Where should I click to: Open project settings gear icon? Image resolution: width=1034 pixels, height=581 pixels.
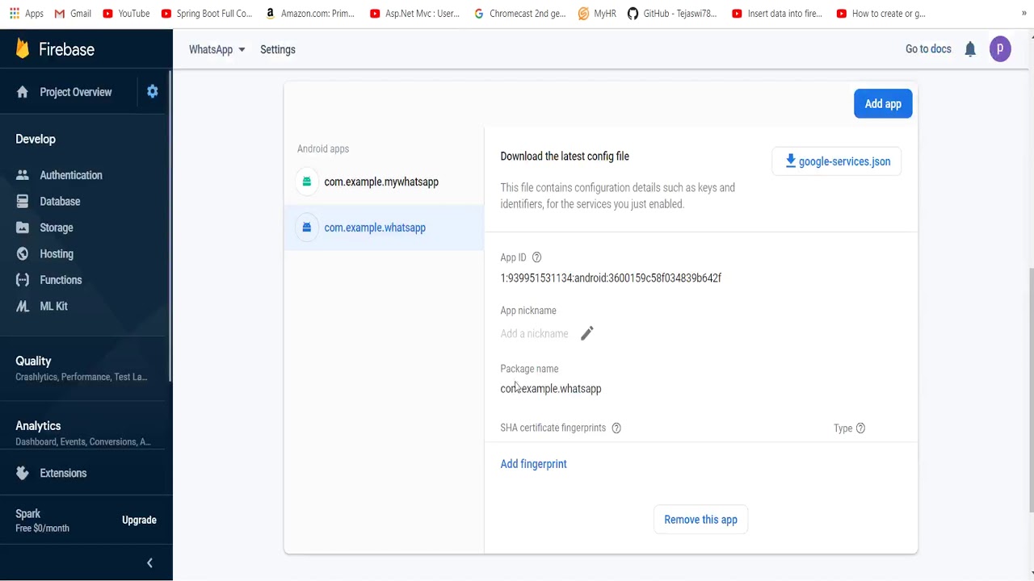153,92
